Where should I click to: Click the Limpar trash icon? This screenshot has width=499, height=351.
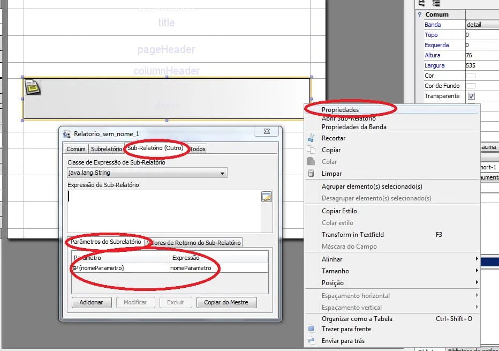point(311,173)
